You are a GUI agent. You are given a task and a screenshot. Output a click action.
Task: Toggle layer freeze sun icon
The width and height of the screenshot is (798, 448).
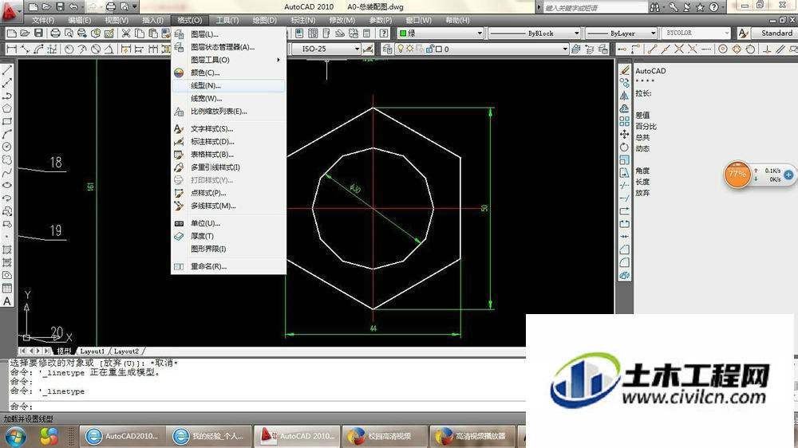pyautogui.click(x=409, y=49)
